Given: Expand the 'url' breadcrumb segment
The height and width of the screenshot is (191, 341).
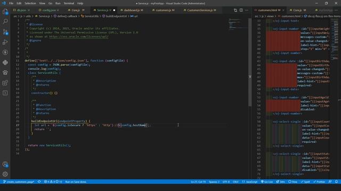Looking at the screenshot, I should [x=134, y=16].
